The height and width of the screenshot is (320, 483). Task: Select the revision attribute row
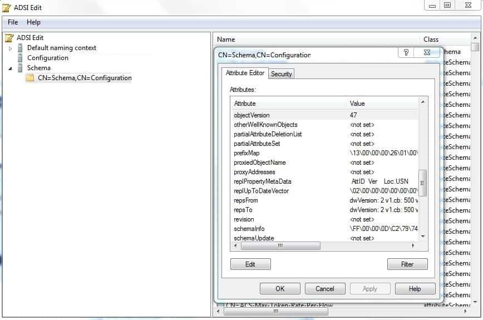[x=324, y=219]
